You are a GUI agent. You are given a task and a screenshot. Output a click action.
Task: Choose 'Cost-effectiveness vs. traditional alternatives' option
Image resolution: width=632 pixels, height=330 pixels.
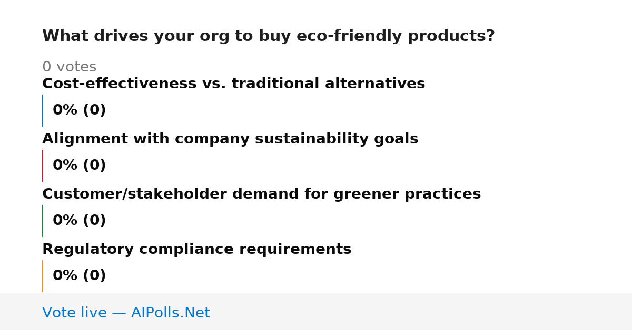point(233,84)
